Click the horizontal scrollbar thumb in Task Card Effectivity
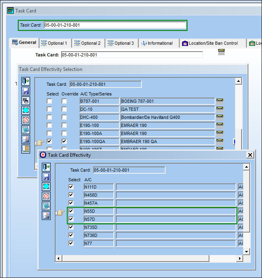 click(135, 259)
